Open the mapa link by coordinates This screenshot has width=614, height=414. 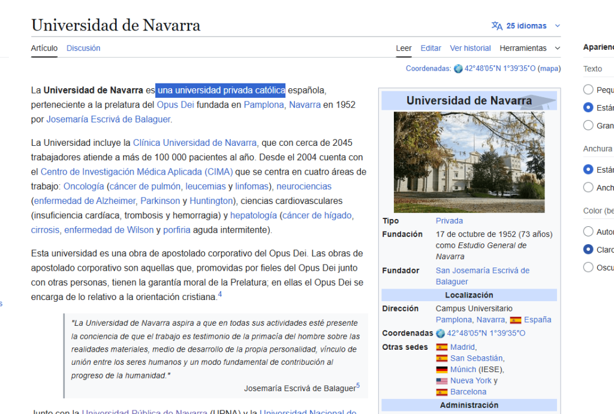click(549, 68)
